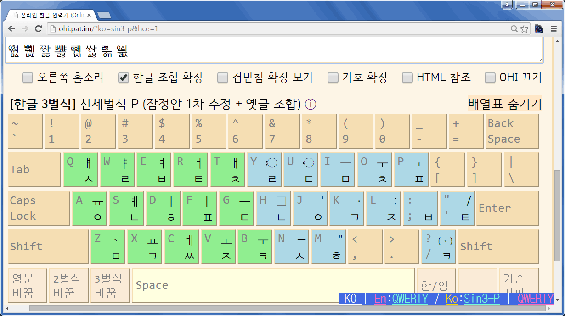Uncheck the 한글 조합 확장 checkbox
Viewport: 565px width, 316px height.
point(124,78)
